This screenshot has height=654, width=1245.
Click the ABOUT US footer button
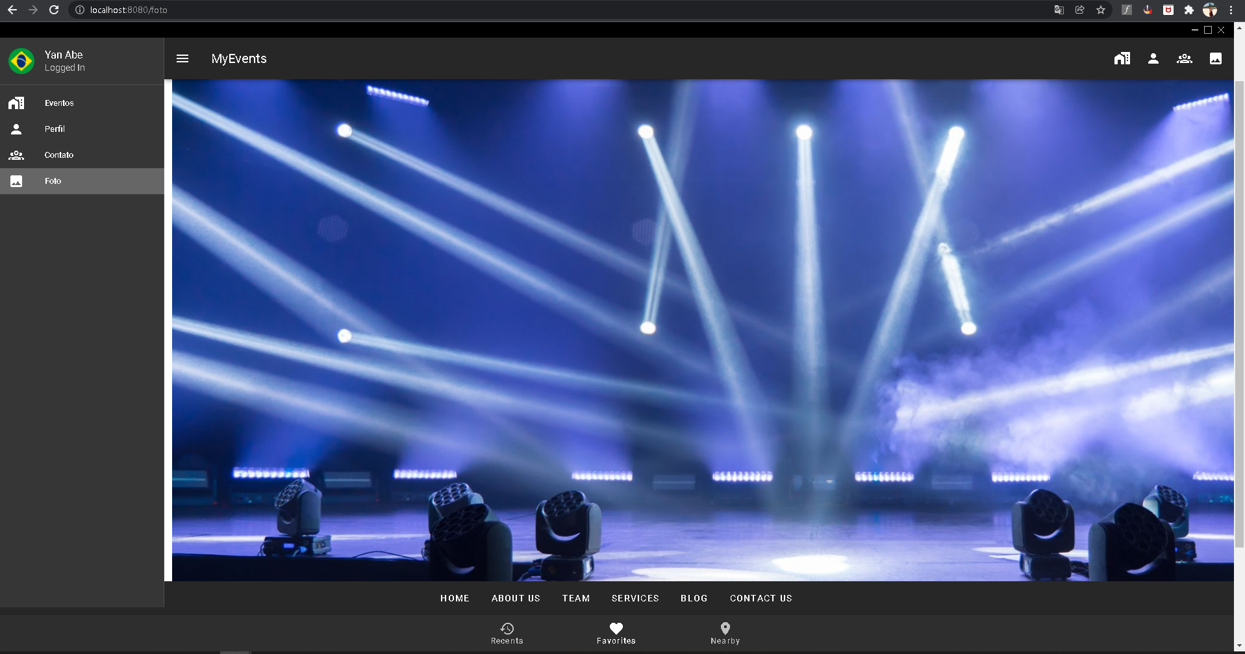[516, 598]
